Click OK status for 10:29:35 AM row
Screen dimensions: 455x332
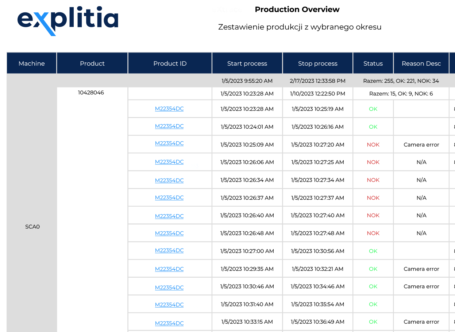(373, 269)
